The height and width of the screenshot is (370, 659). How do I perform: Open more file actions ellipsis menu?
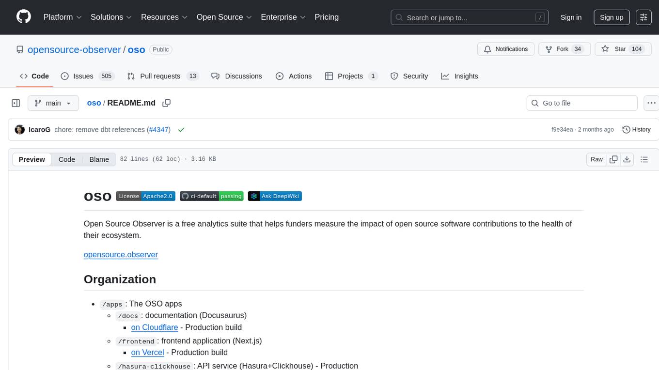[651, 103]
